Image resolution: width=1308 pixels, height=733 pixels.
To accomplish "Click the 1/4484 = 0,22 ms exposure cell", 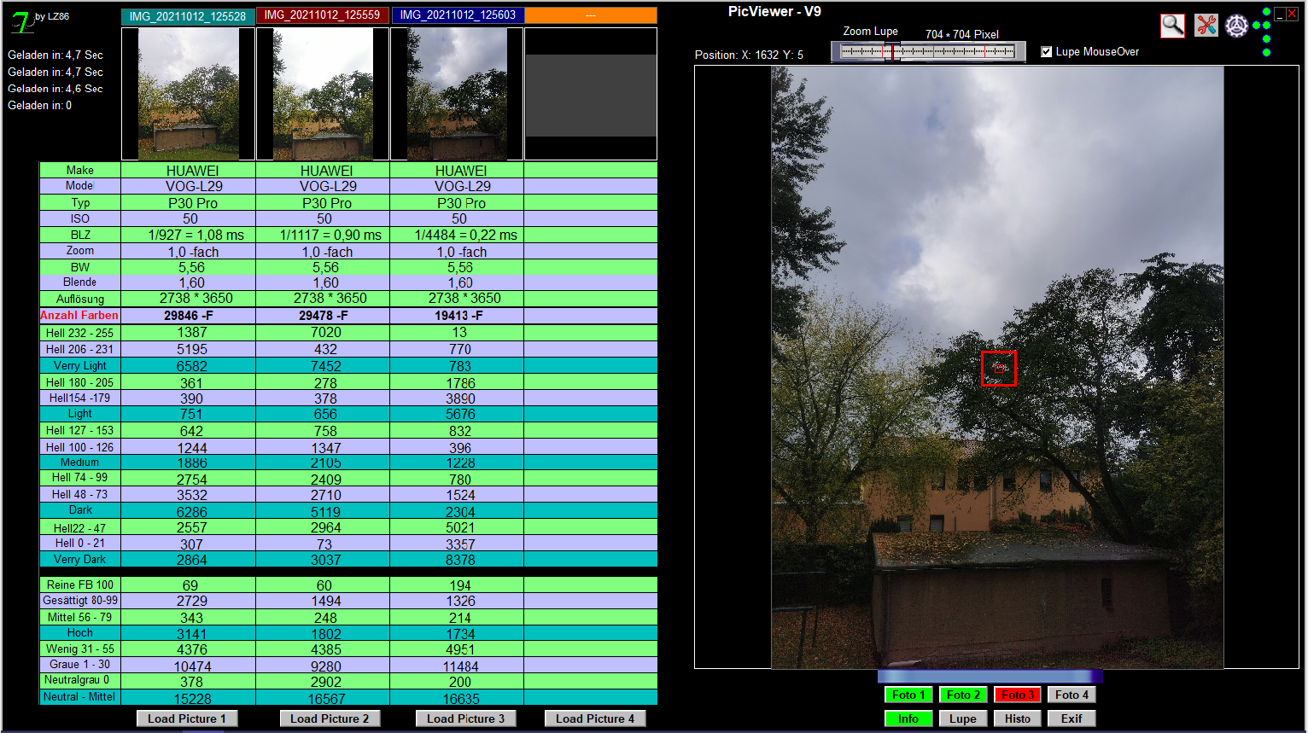I will [x=458, y=235].
